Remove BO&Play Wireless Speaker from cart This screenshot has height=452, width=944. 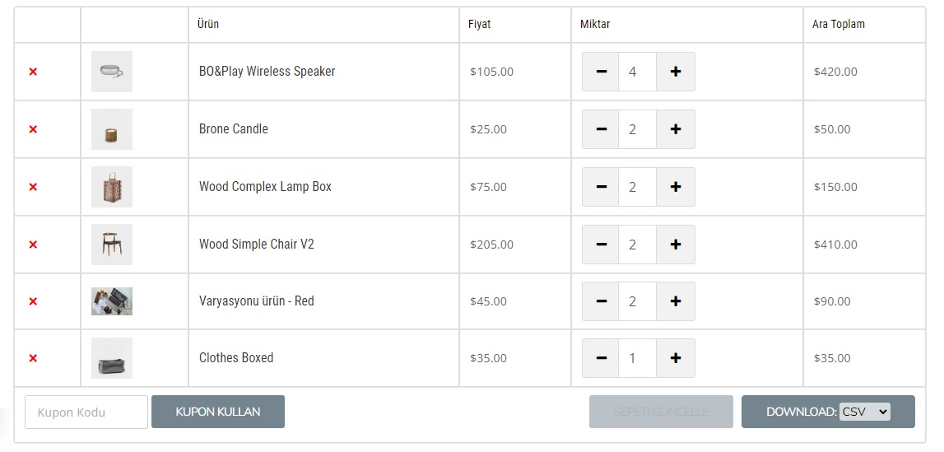(33, 72)
